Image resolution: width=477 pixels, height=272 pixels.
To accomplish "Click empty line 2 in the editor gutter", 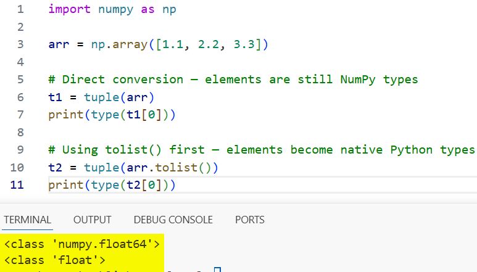I will 20,27.
